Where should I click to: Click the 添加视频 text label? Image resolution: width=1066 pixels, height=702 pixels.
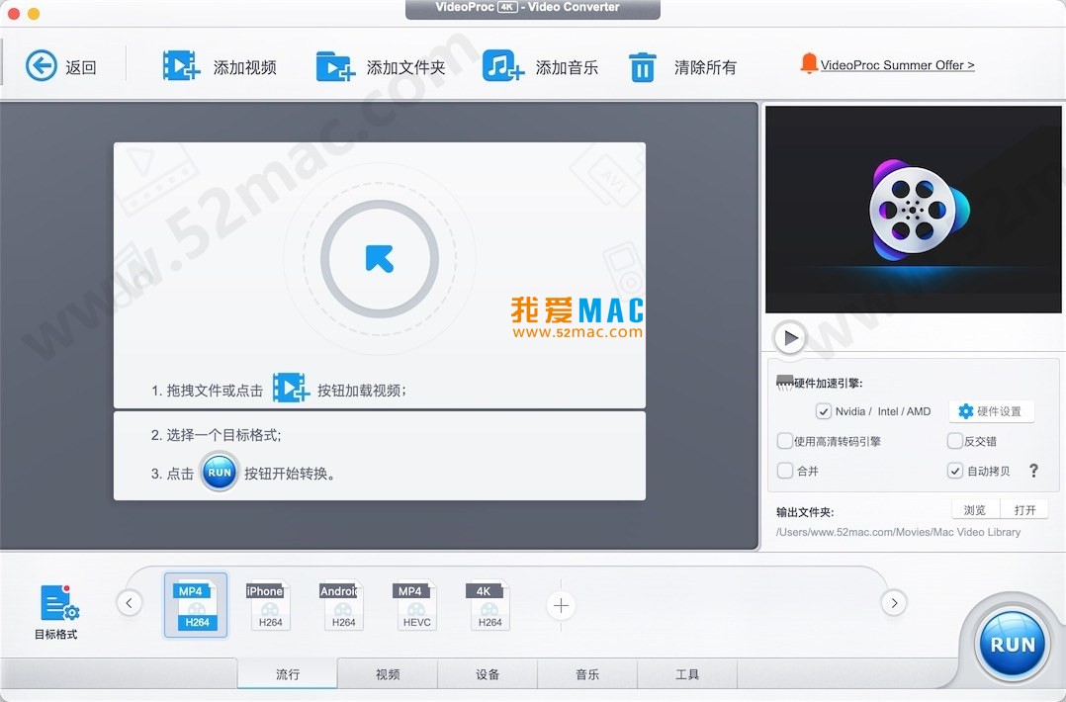tap(245, 67)
